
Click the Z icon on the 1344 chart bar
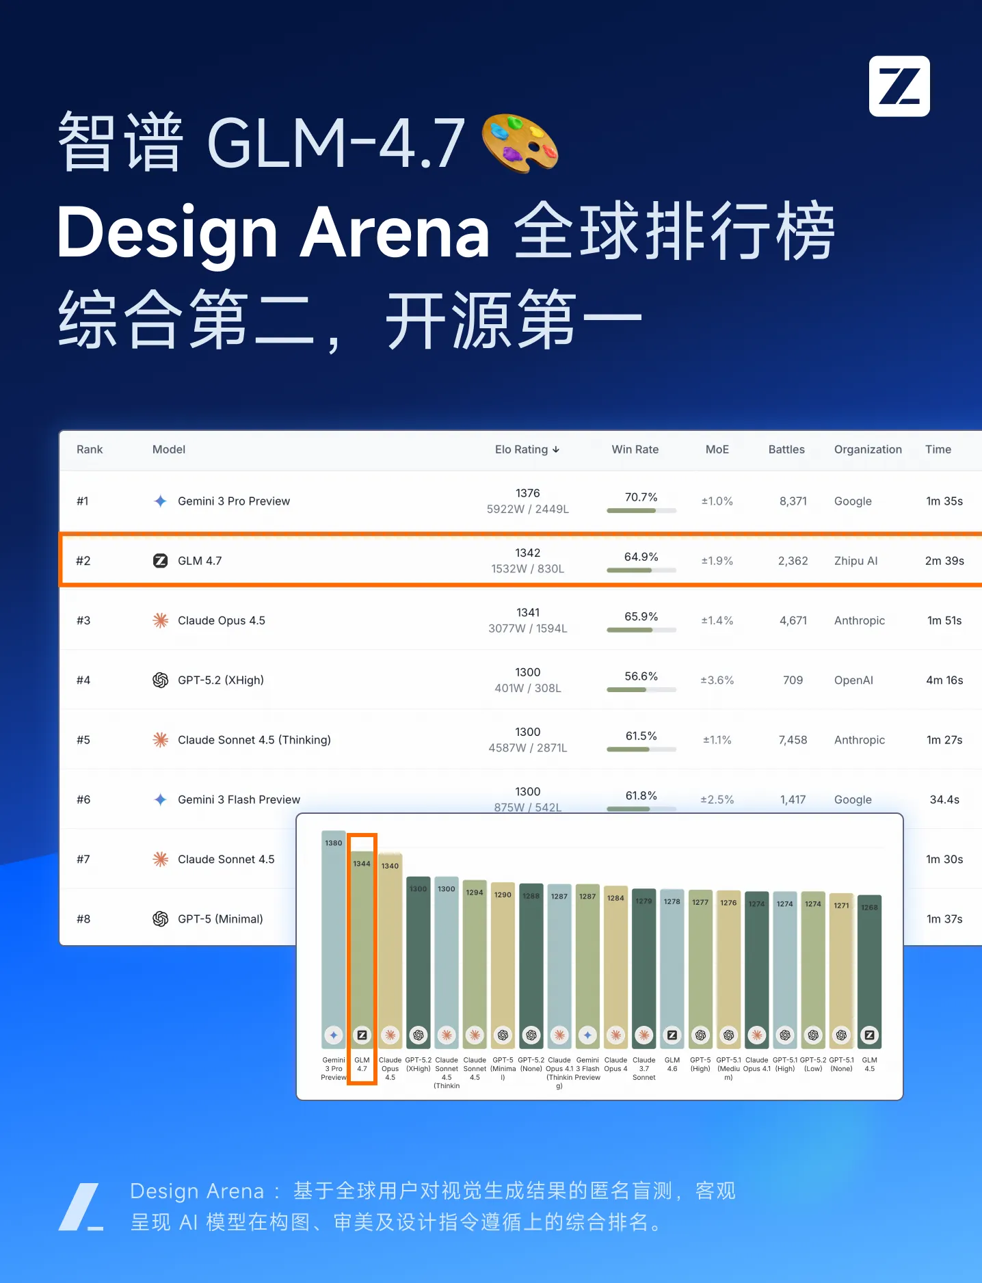click(362, 1035)
